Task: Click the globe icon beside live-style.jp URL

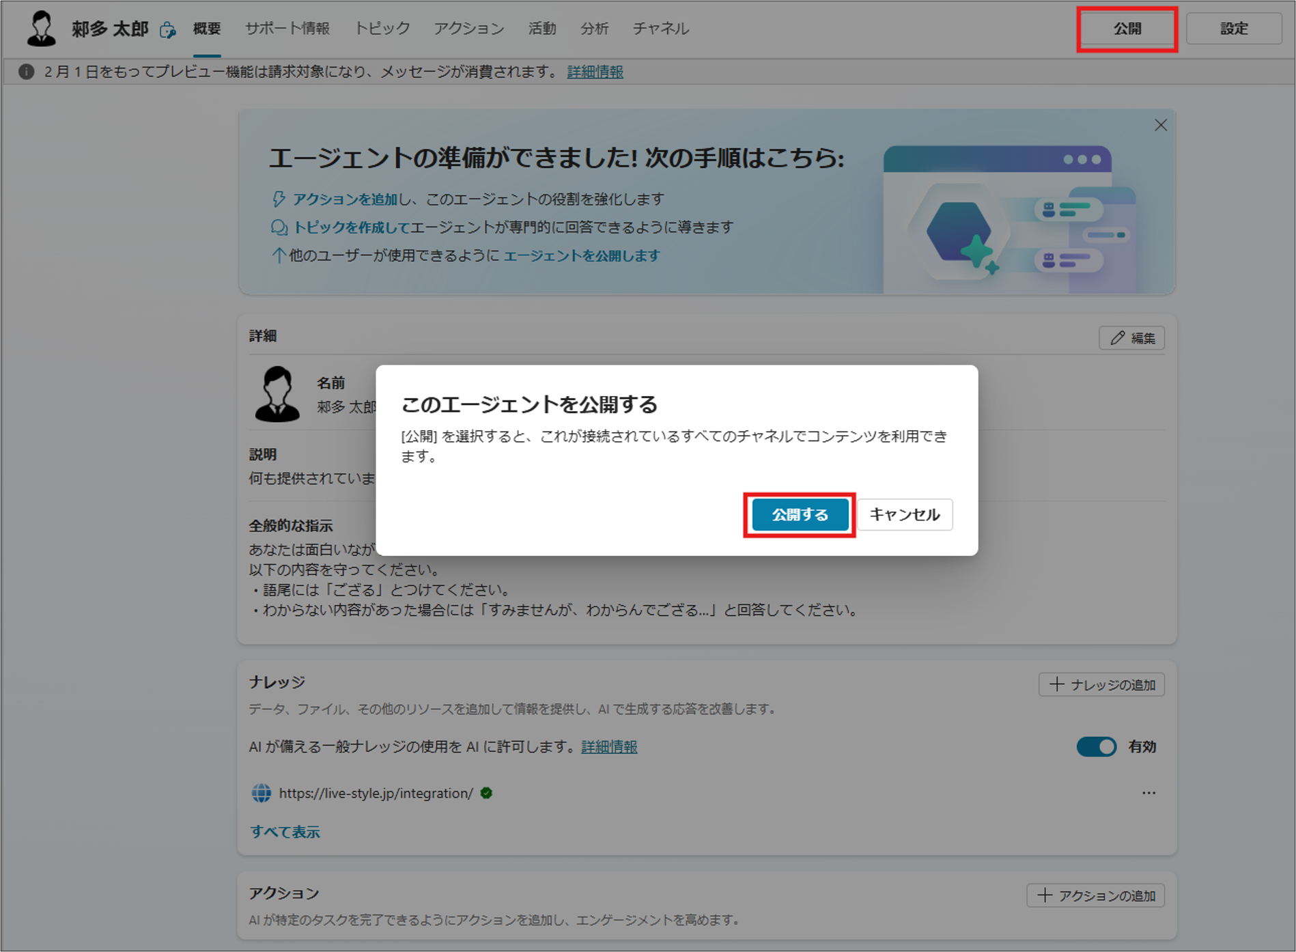Action: 261,793
